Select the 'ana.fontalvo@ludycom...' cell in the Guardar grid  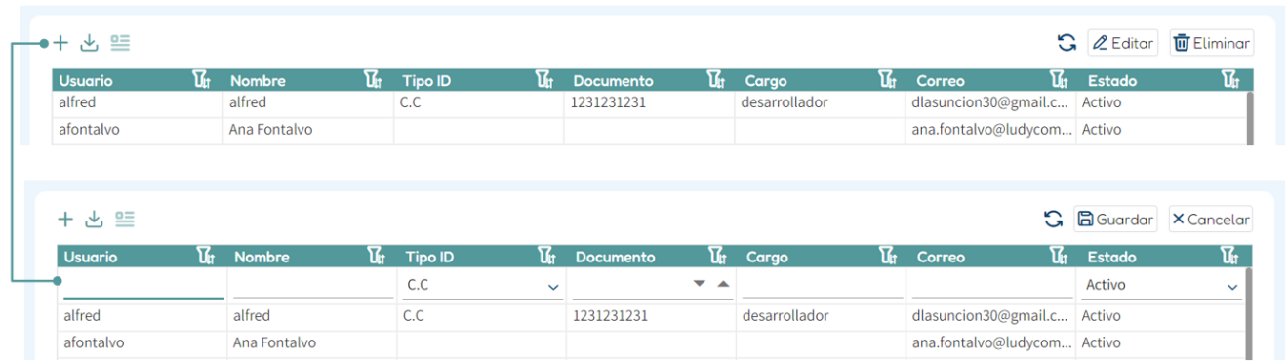992,343
